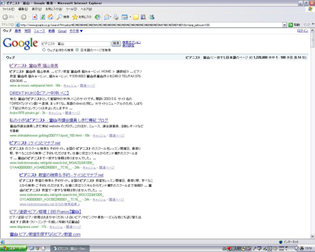The height and width of the screenshot is (252, 315).
Task: Open the History toolbar icon
Action: click(97, 17)
